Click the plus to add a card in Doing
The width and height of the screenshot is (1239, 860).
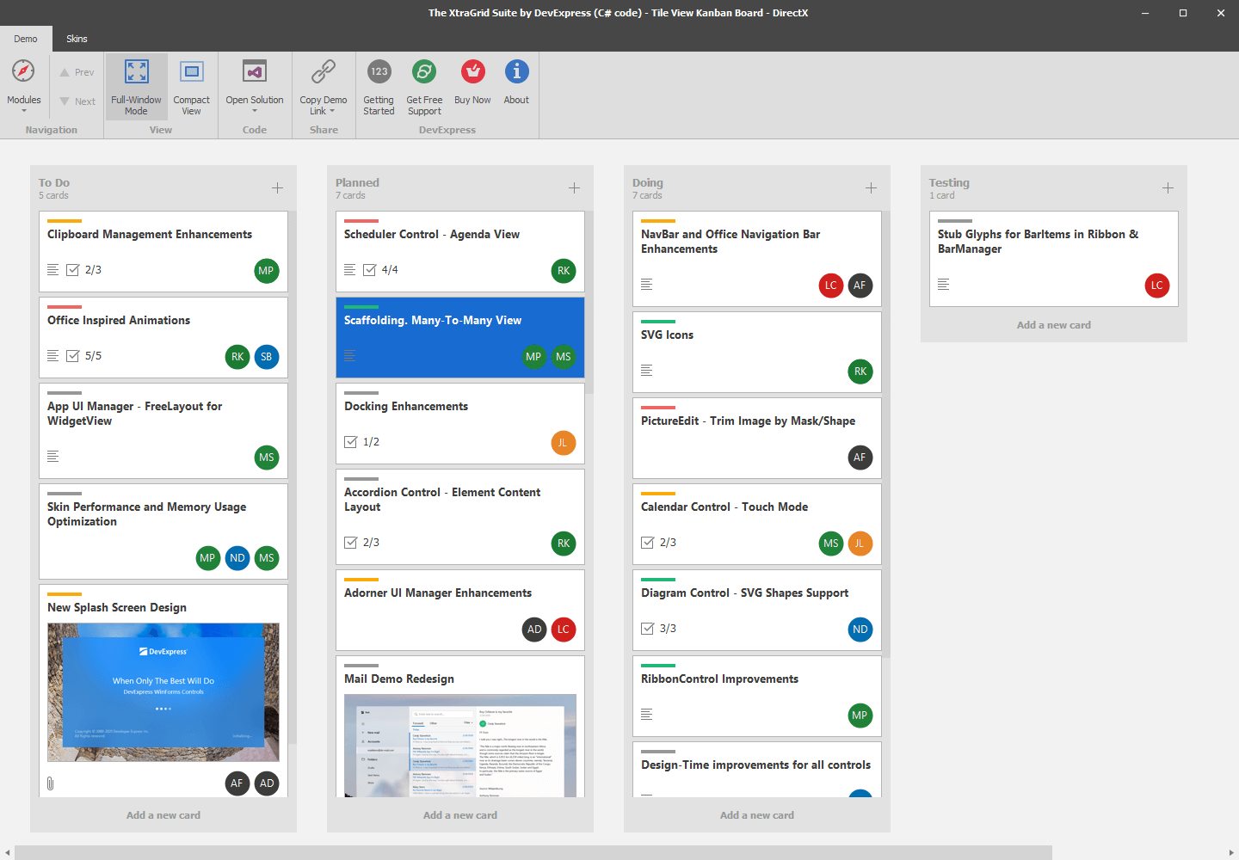pyautogui.click(x=871, y=187)
